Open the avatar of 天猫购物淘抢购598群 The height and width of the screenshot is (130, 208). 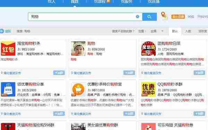click(8, 127)
